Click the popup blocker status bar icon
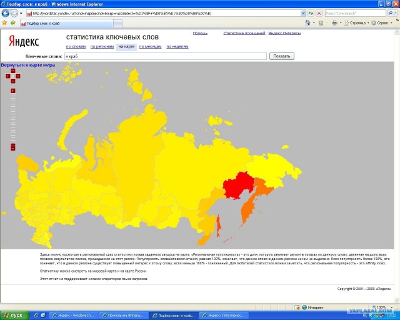The width and height of the screenshot is (400, 320). 297,307
